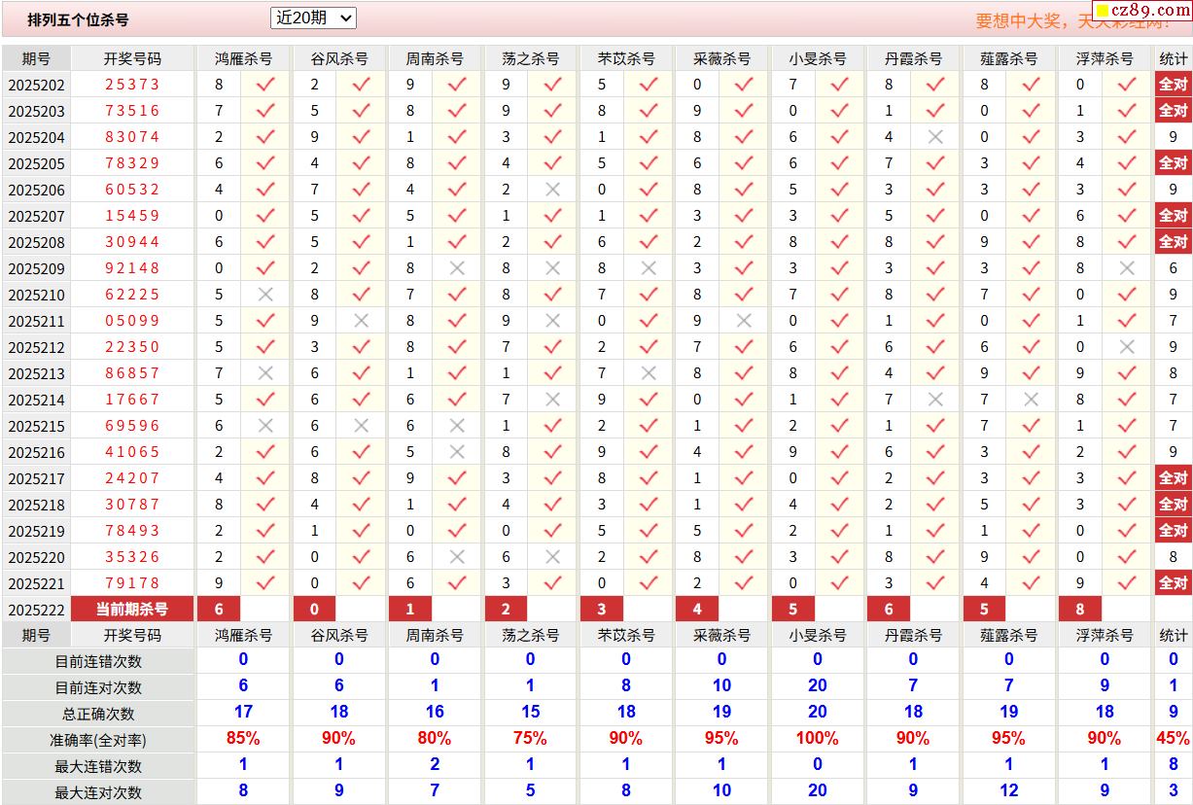Select issue number 2025202

[x=36, y=85]
